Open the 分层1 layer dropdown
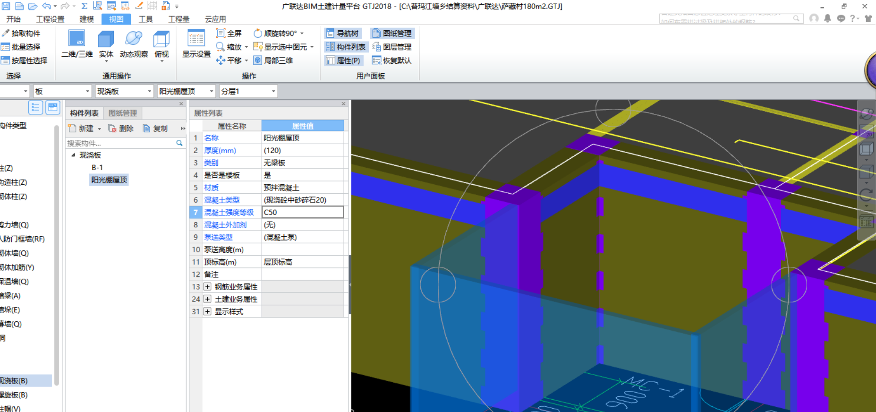876x412 pixels. point(273,91)
